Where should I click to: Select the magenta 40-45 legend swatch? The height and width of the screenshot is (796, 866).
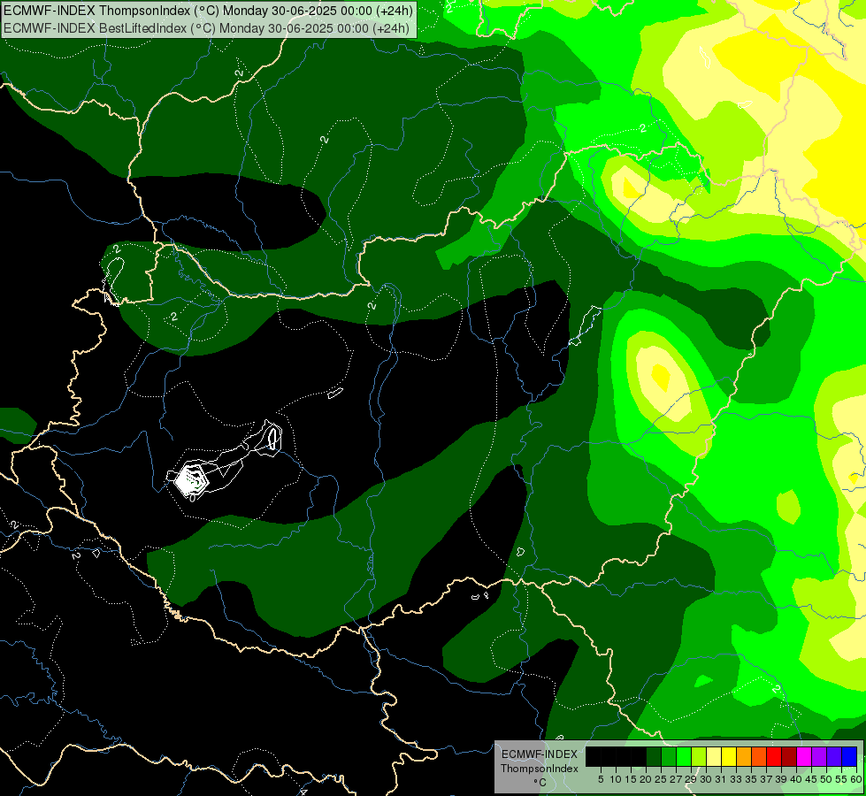(804, 756)
